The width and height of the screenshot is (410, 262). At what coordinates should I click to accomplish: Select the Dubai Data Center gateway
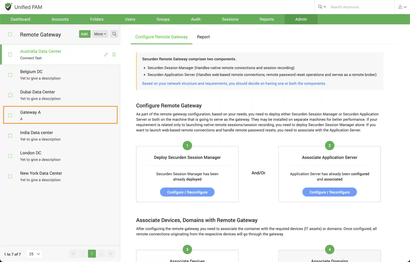point(60,95)
